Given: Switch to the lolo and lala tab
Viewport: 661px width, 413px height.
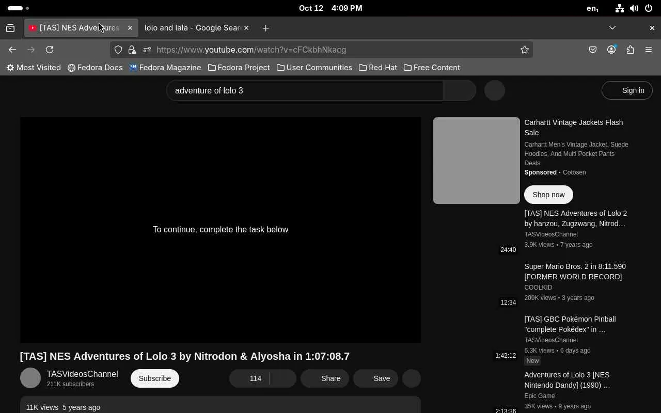Looking at the screenshot, I should (x=196, y=28).
